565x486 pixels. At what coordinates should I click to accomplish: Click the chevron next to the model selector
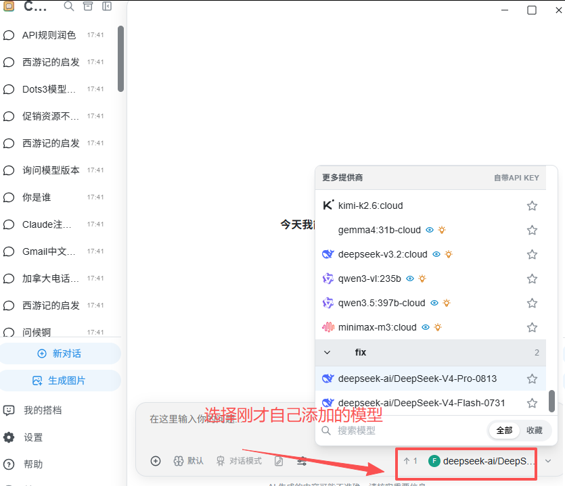(x=548, y=461)
